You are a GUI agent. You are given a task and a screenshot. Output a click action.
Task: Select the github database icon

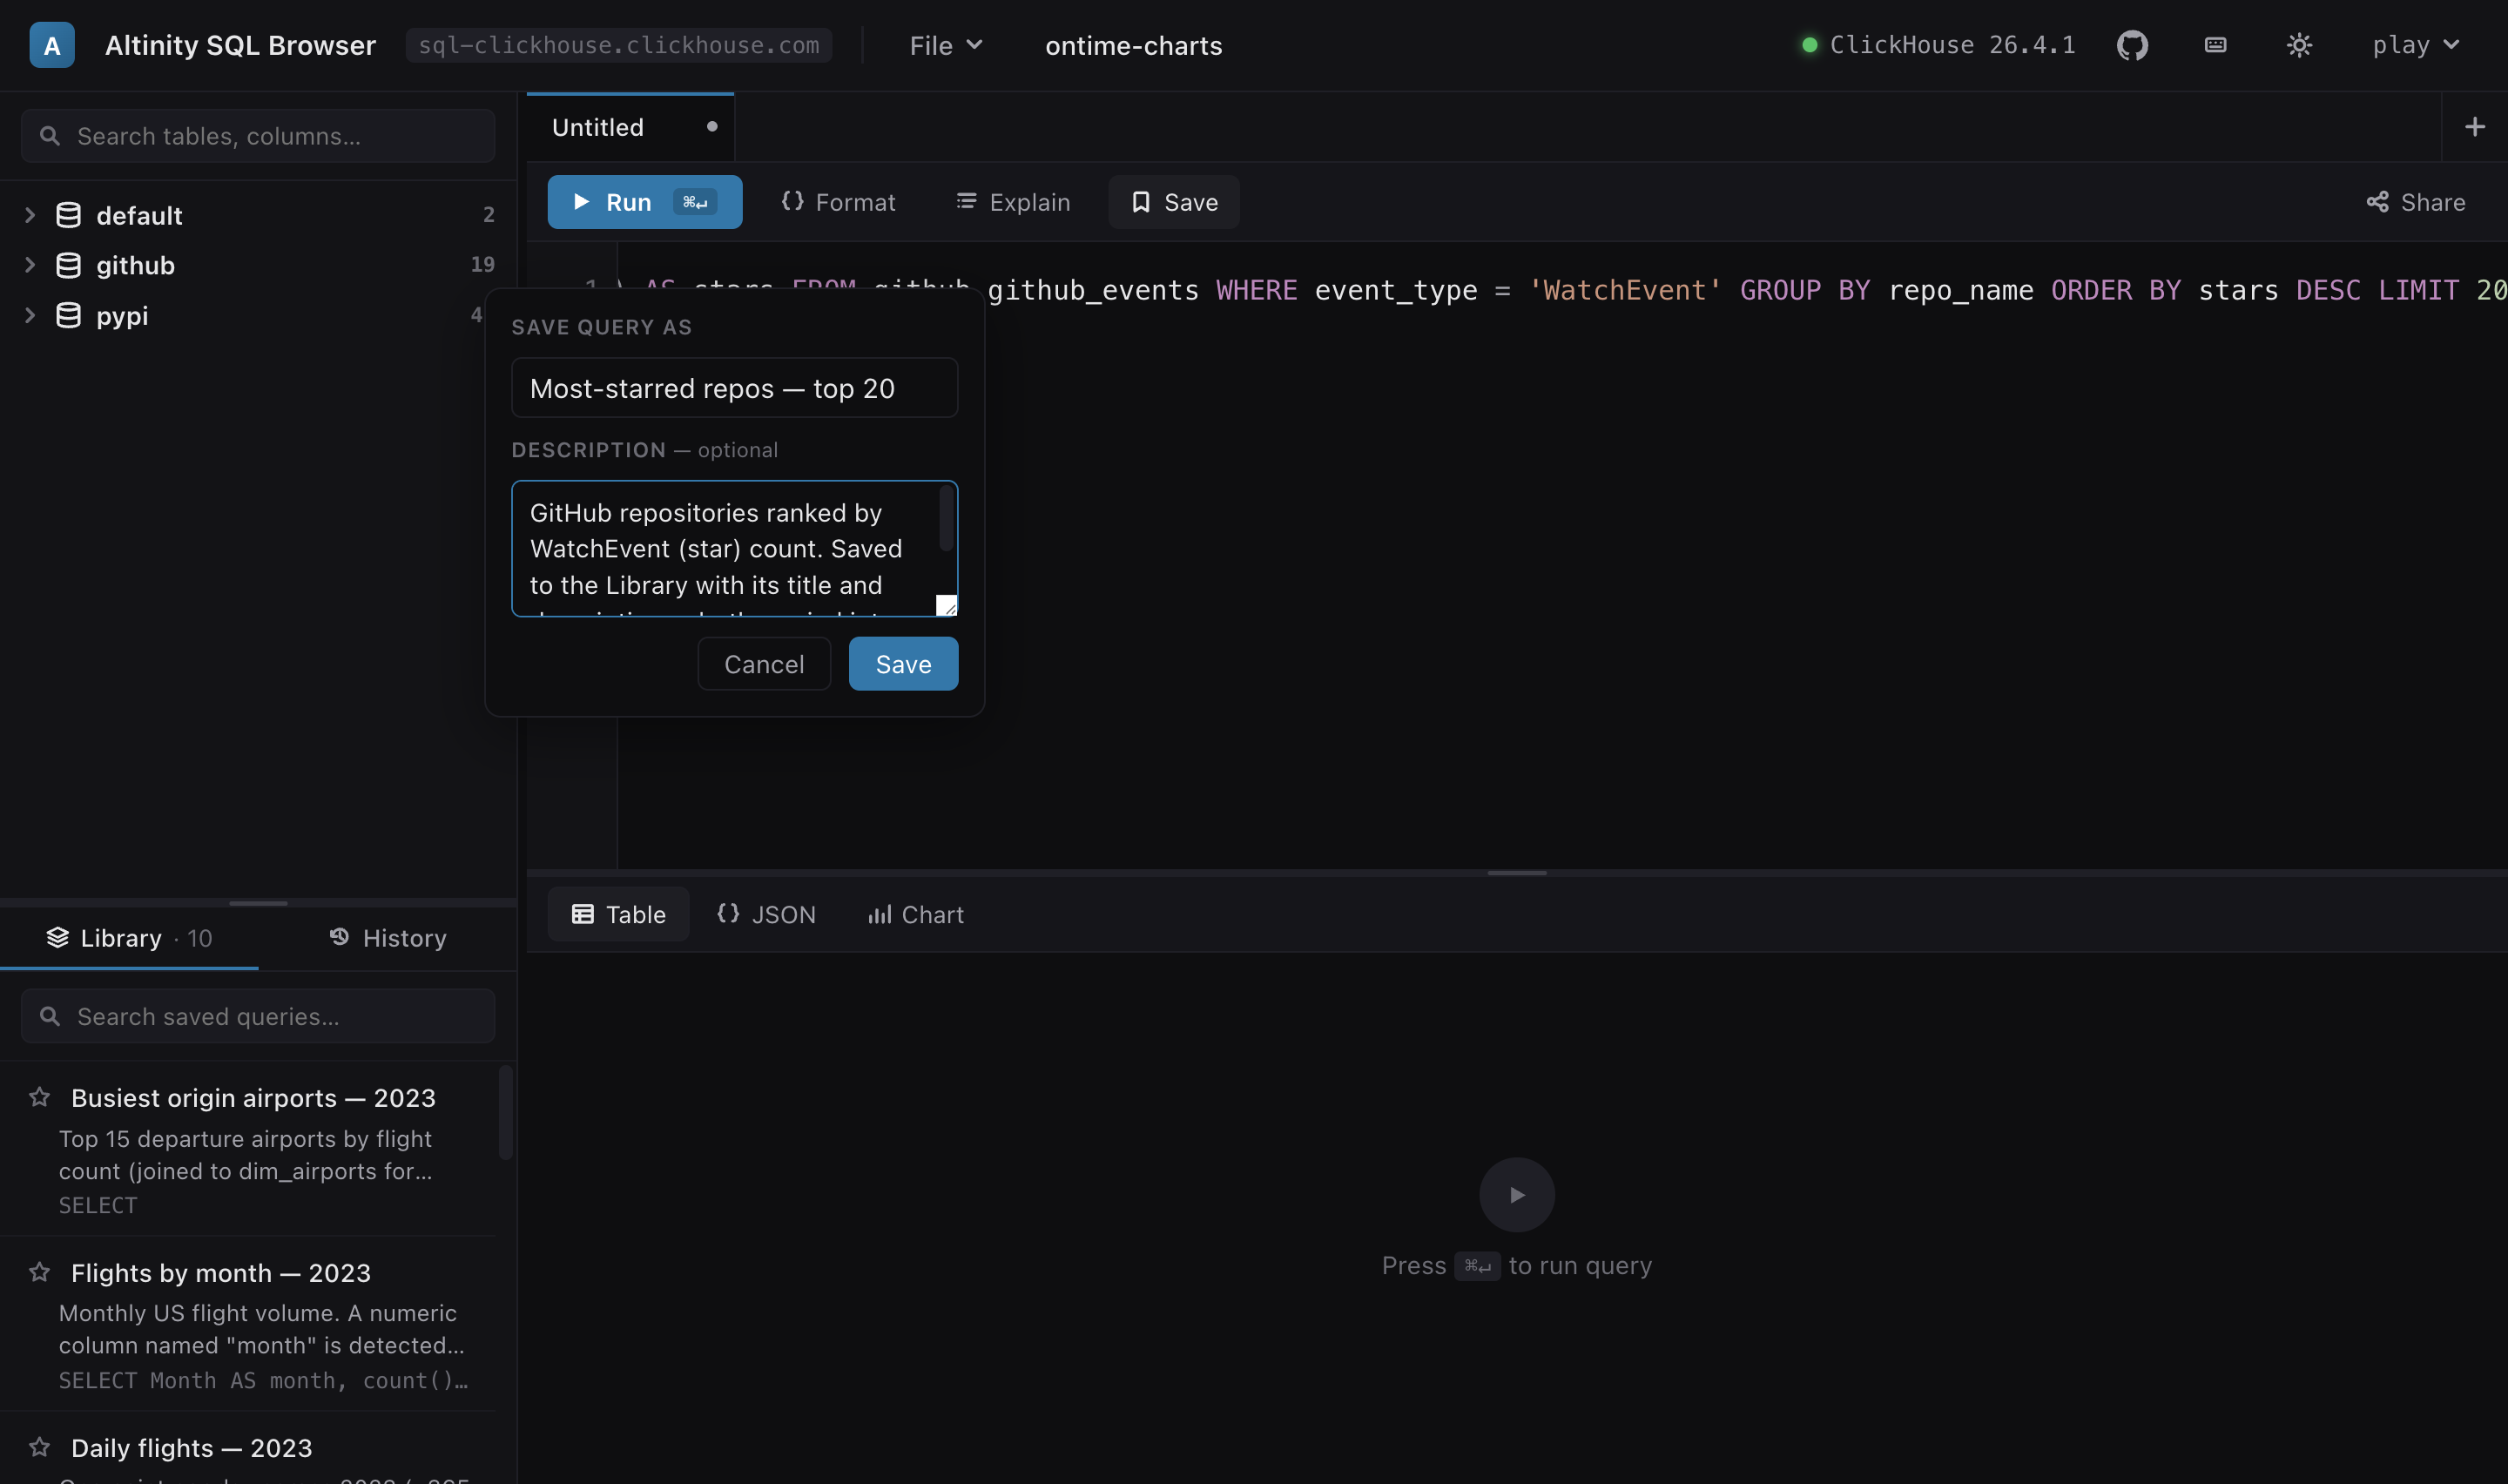[68, 265]
